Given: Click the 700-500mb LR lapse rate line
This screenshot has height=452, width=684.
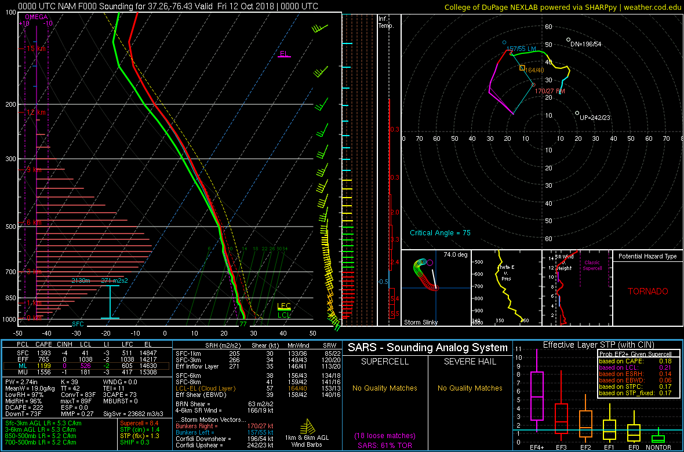Looking at the screenshot, I should pyautogui.click(x=40, y=442).
